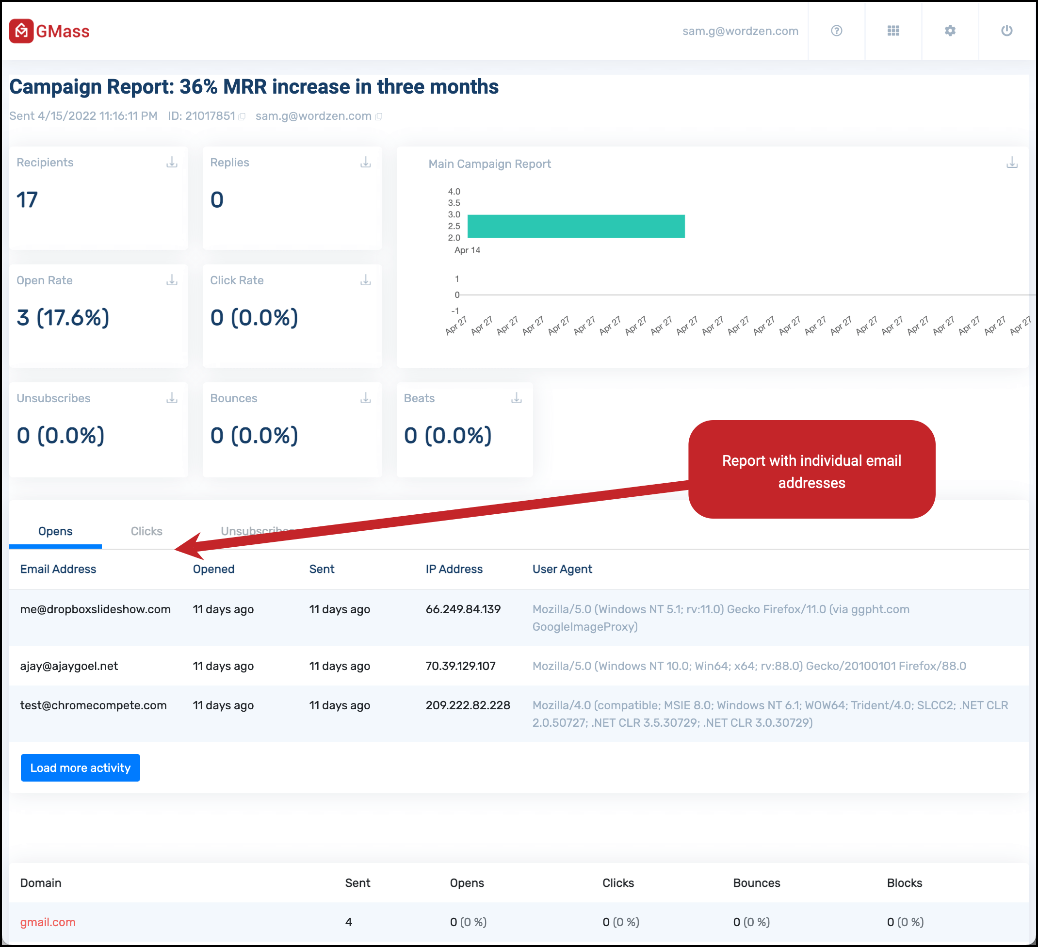Click the campaign report title
The image size is (1038, 947).
254,86
